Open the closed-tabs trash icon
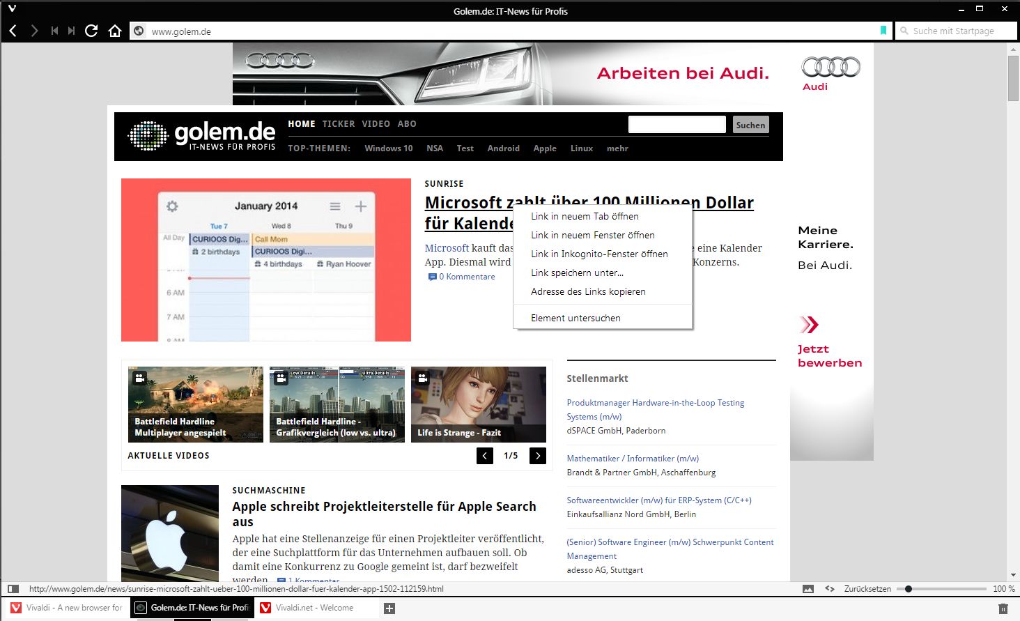This screenshot has width=1020, height=621. coord(1003,607)
